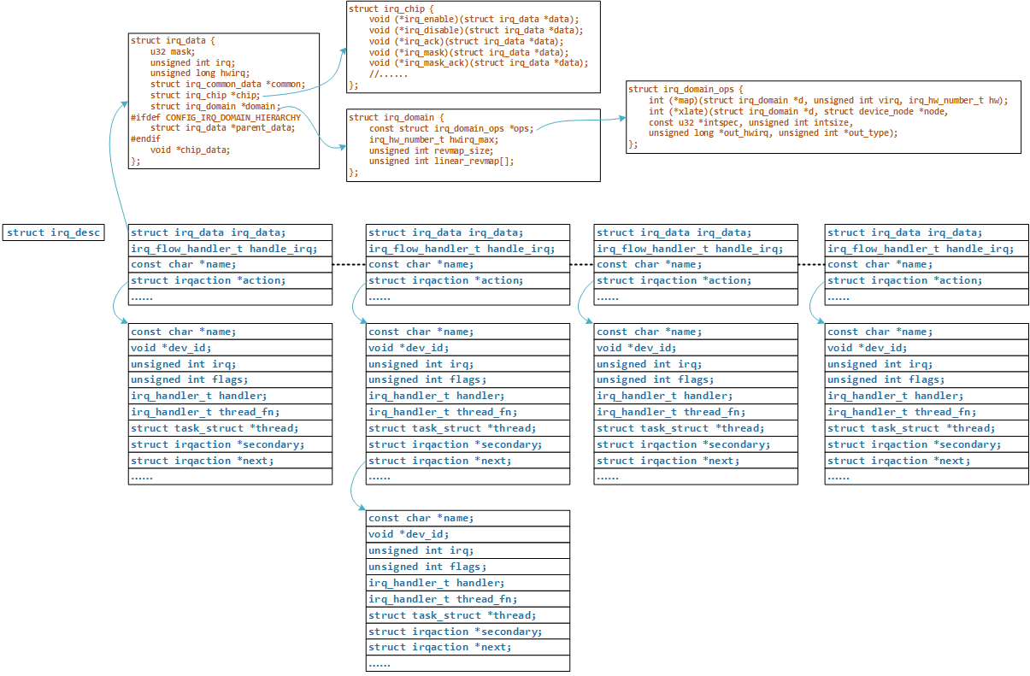Click 'const struct irq_domain_ops *ops;' line

pyautogui.click(x=451, y=128)
